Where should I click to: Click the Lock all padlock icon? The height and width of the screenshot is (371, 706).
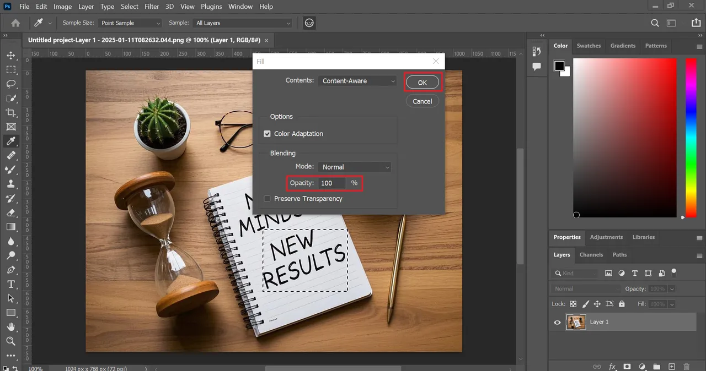[x=622, y=304]
